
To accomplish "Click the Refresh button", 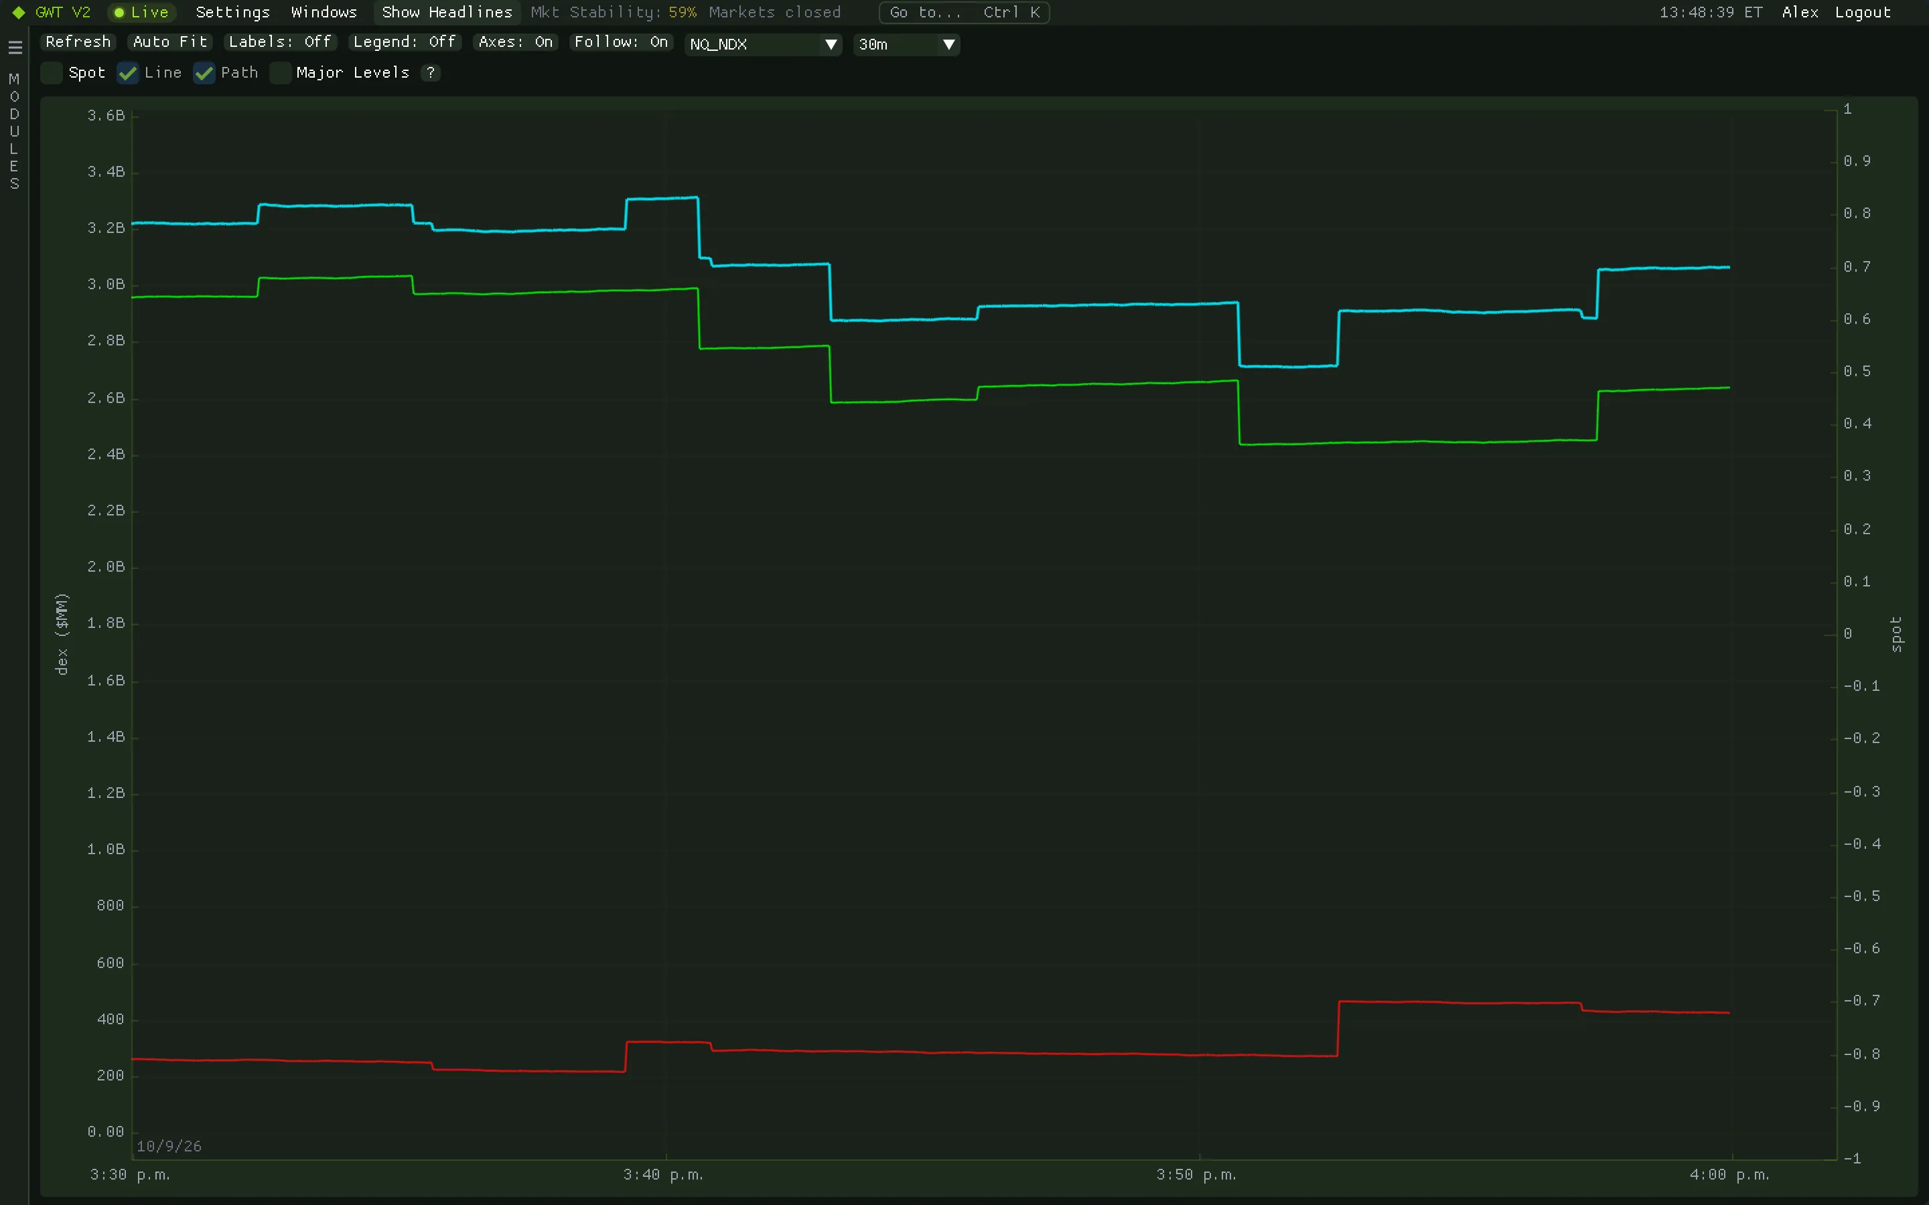I will 78,42.
